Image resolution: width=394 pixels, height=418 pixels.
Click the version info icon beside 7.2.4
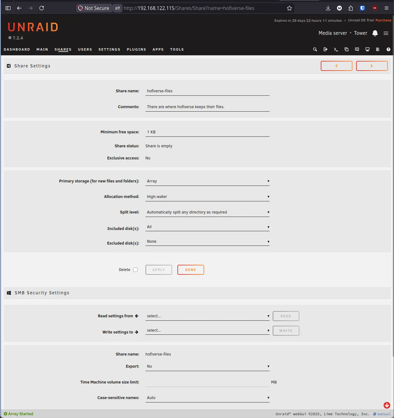click(x=10, y=38)
